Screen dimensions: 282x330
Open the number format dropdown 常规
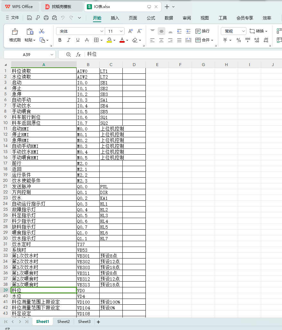[x=243, y=31]
